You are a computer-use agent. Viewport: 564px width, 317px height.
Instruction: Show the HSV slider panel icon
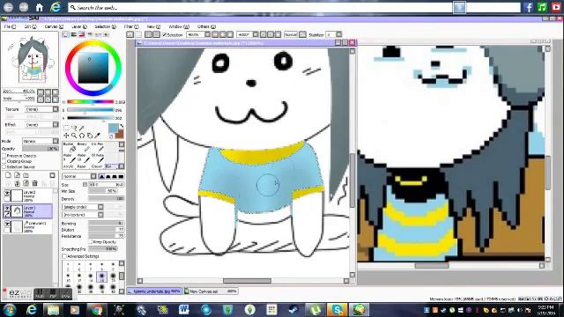[x=82, y=34]
